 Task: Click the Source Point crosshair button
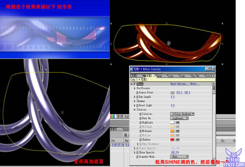(x=173, y=92)
